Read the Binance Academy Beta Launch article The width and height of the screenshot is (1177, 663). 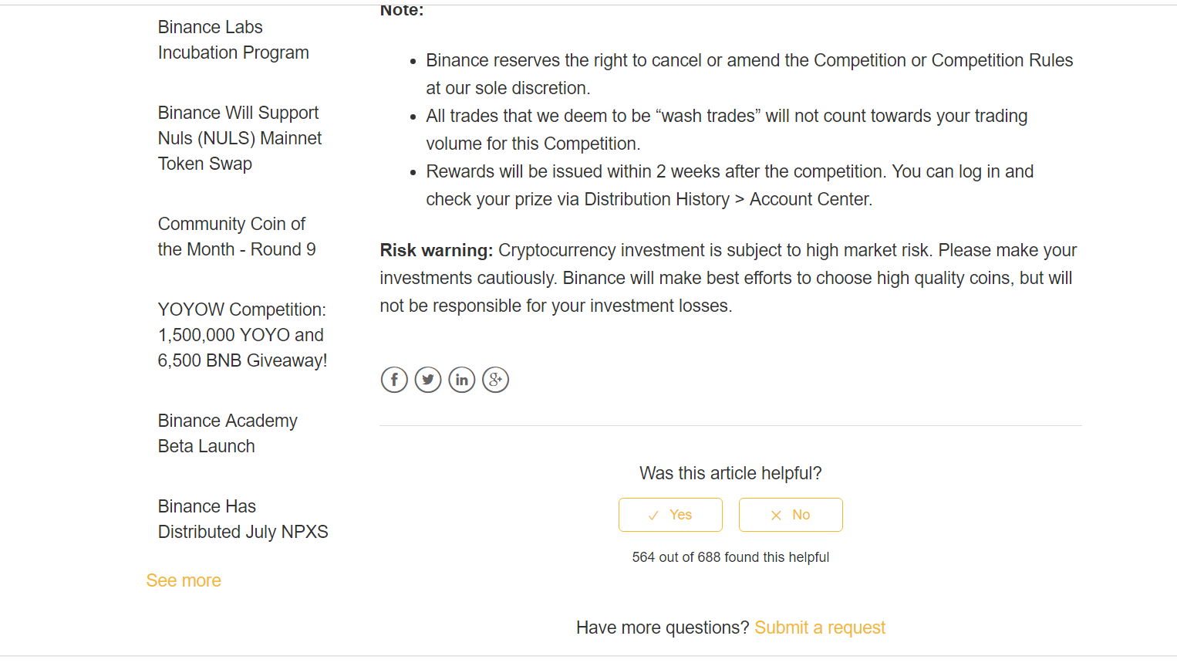click(228, 432)
